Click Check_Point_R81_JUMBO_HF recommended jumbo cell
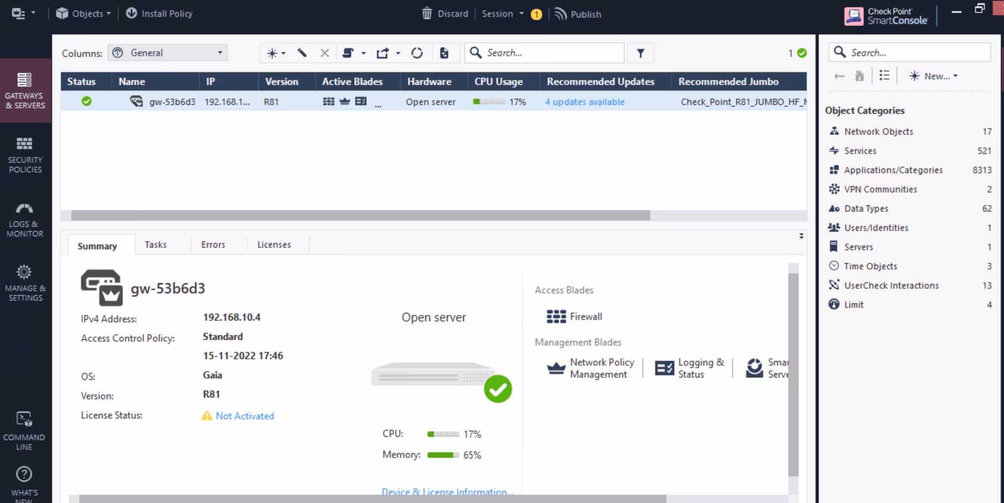This screenshot has width=1004, height=503. click(x=743, y=102)
